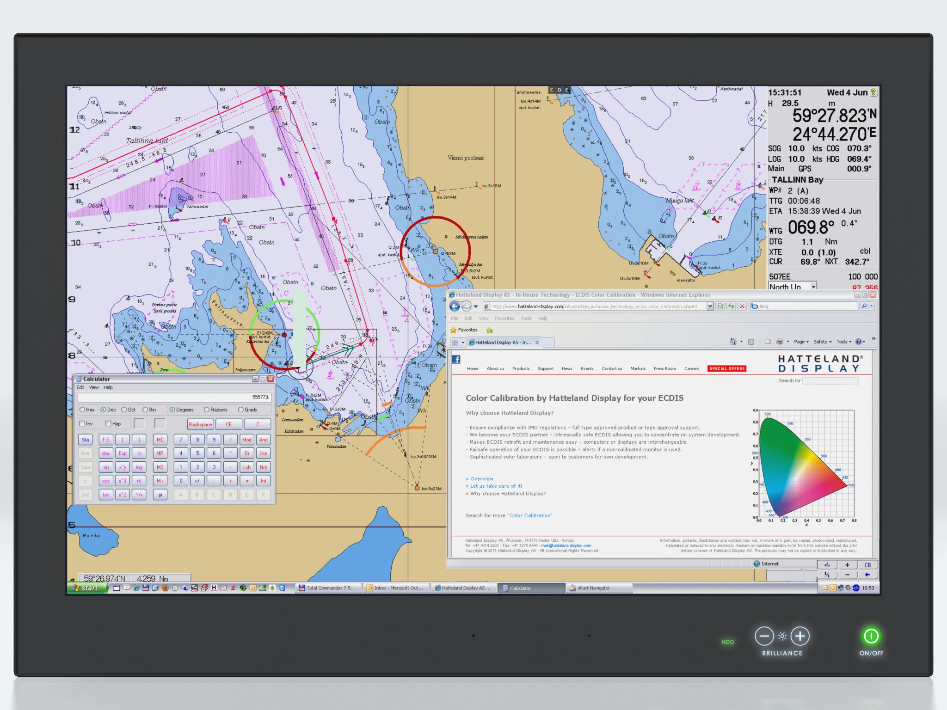Open the Safety dropdown in IE toolbar

(822, 342)
